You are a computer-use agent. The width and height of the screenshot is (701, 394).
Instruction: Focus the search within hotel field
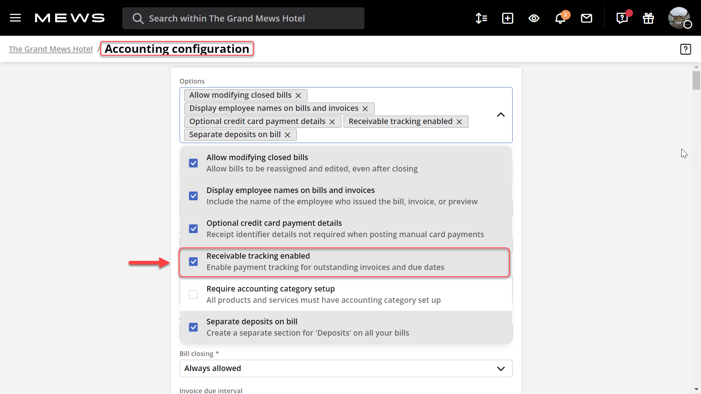[243, 18]
